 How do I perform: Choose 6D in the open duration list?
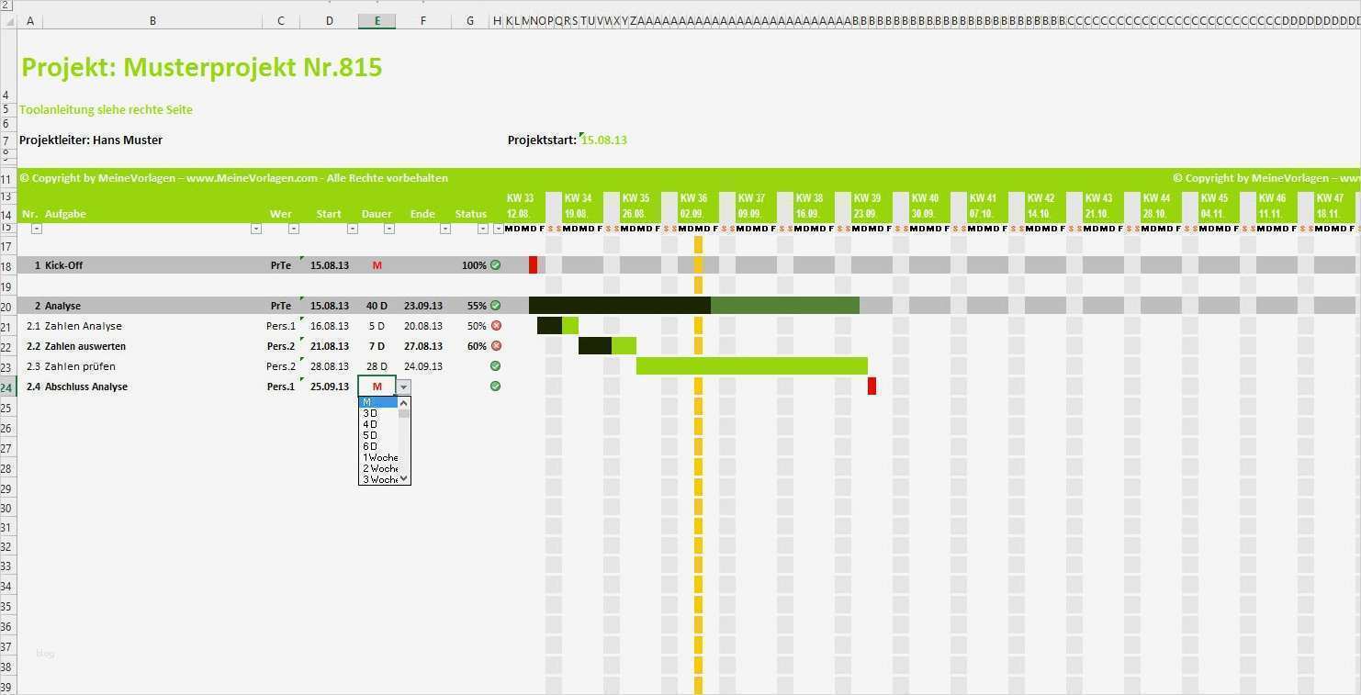(x=370, y=445)
